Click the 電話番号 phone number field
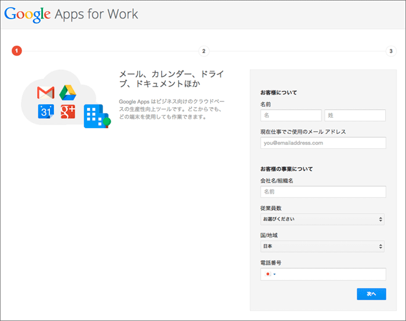Screen dimensions: 406x321 [x=323, y=274]
